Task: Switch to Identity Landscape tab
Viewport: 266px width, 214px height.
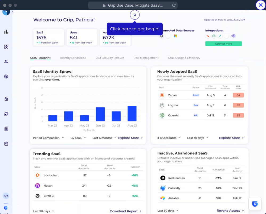Action: click(73, 58)
